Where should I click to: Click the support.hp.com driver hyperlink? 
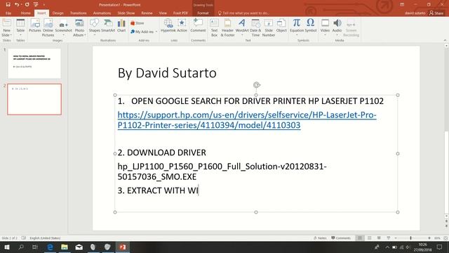tap(247, 120)
